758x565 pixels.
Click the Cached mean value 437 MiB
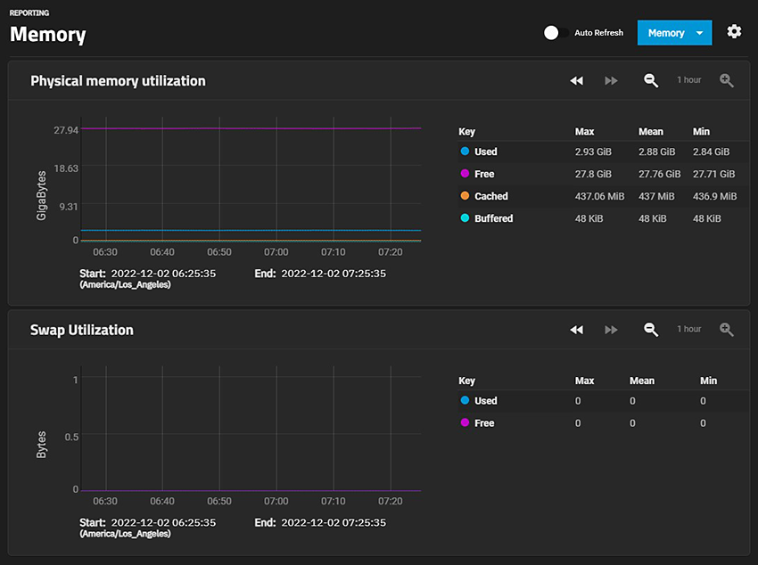coord(656,196)
